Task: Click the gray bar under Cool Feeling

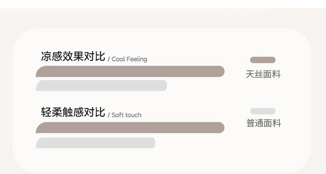Action: [101, 86]
